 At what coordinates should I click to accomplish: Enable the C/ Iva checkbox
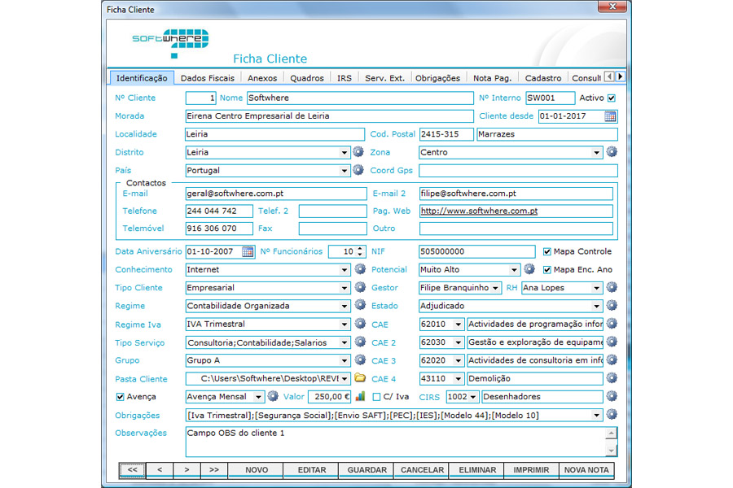click(377, 398)
